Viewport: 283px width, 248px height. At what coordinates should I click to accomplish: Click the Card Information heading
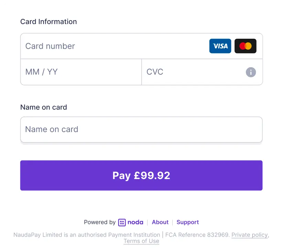(48, 22)
